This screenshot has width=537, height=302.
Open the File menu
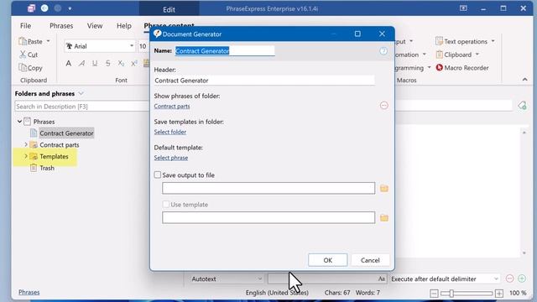(26, 26)
